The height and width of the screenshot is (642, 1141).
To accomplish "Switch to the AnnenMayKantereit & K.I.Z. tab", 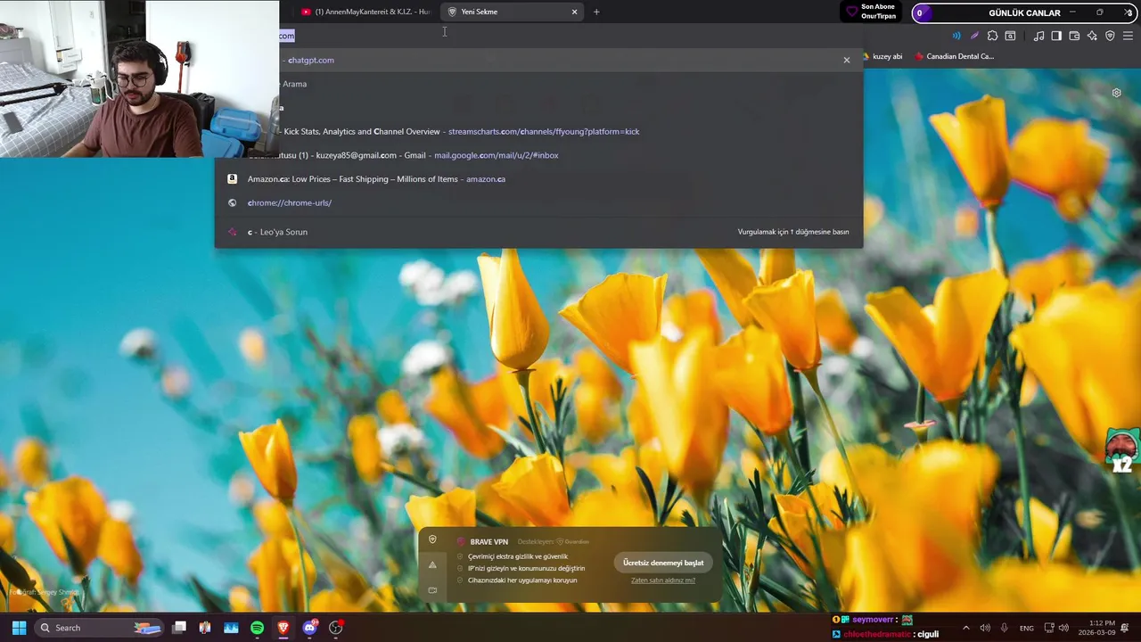I will (x=365, y=12).
